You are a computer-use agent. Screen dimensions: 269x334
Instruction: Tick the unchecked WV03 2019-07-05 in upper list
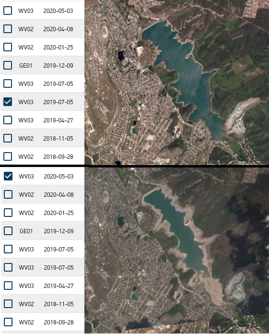pyautogui.click(x=8, y=83)
